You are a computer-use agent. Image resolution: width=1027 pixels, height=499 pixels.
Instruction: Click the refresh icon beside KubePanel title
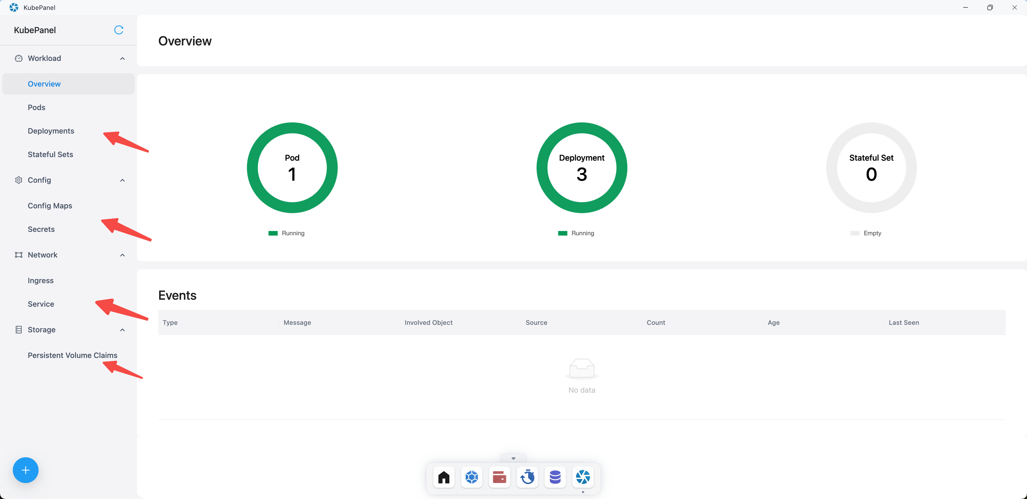click(118, 30)
